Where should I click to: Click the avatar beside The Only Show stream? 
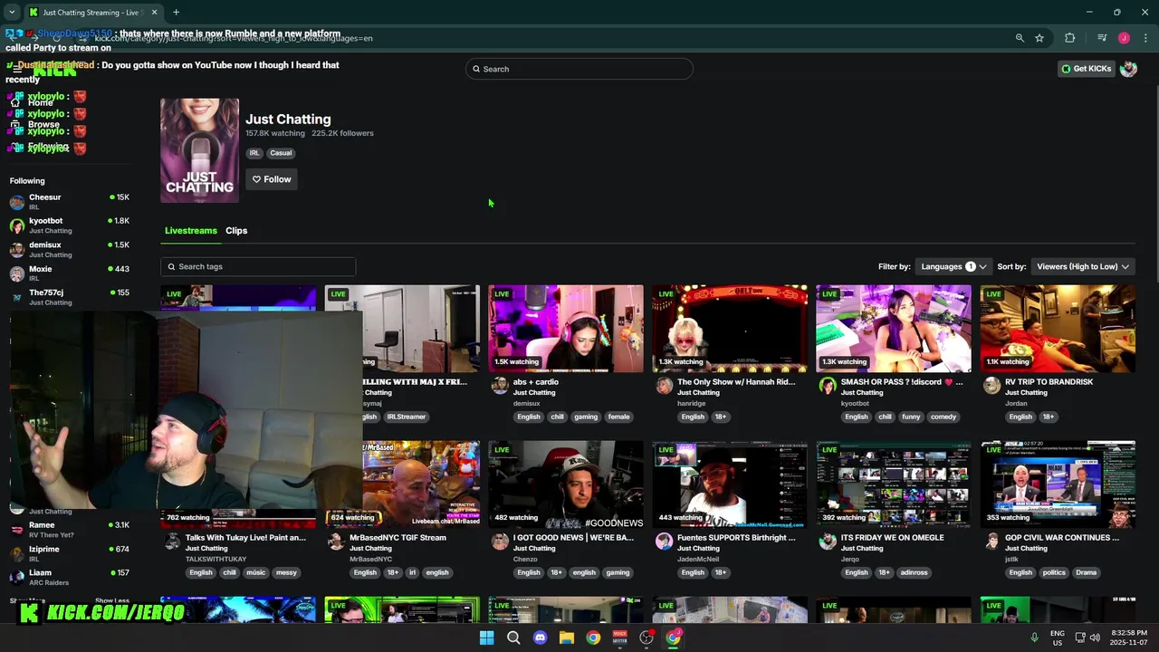tap(664, 386)
